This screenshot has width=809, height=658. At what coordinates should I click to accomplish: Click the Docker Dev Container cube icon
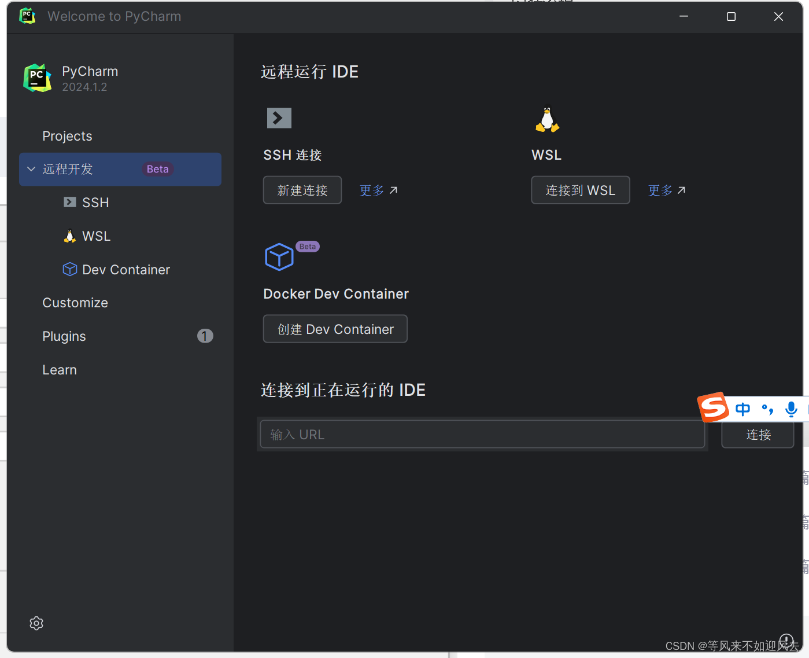tap(279, 257)
